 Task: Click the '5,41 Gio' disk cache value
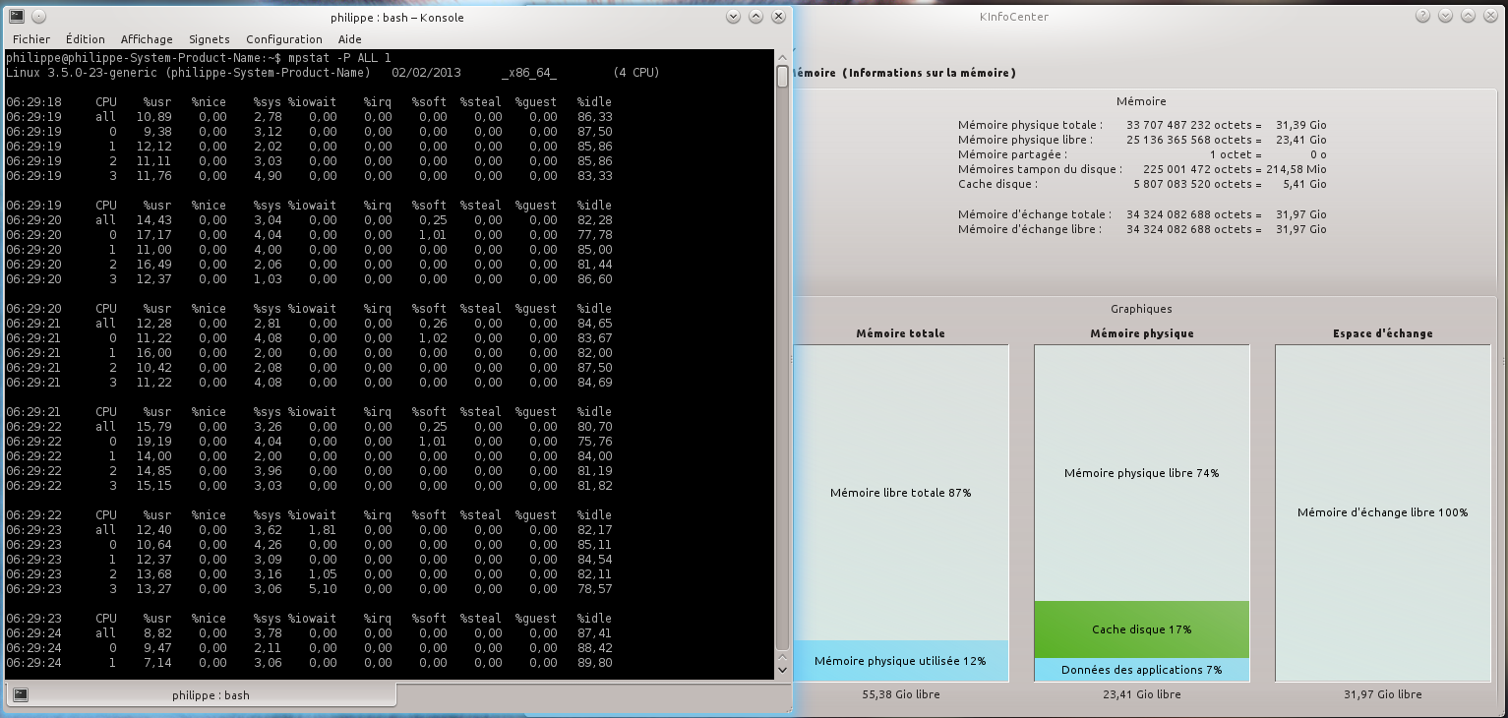coord(1303,185)
